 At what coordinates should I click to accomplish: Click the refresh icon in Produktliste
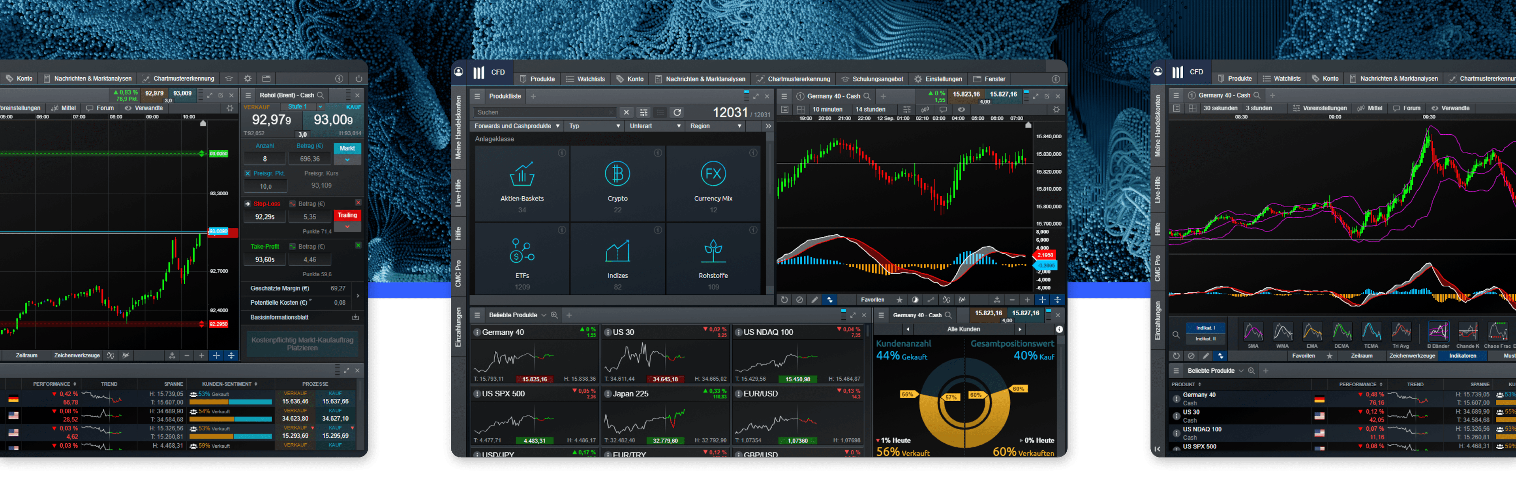click(x=677, y=112)
